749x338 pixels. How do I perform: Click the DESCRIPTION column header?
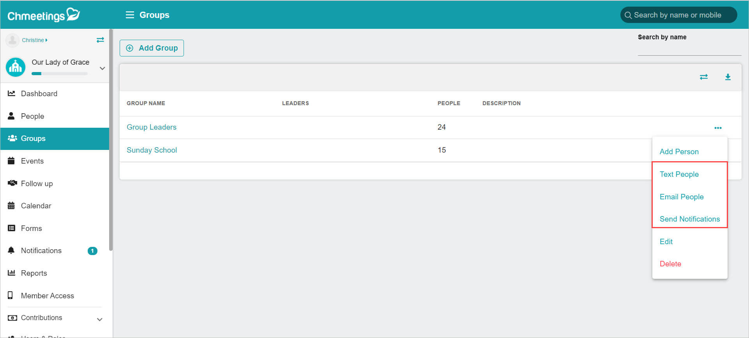tap(501, 103)
